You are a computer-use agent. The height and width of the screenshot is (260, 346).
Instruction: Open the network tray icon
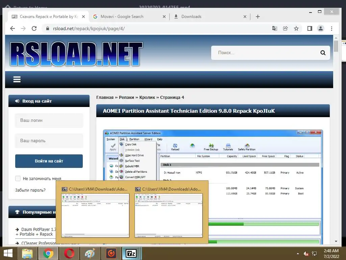click(314, 254)
